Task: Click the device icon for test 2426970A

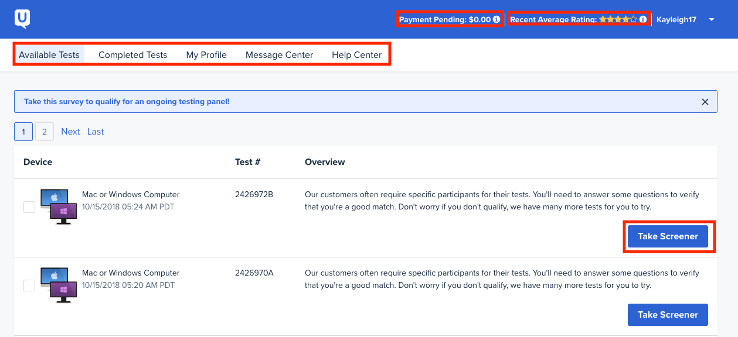Action: 59,285
